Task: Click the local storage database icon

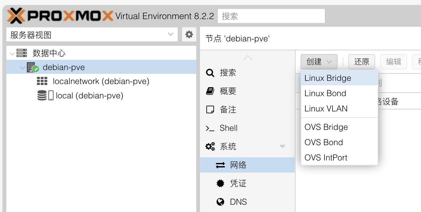Action: coord(42,95)
